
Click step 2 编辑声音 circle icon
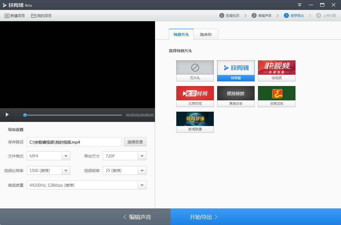254,15
